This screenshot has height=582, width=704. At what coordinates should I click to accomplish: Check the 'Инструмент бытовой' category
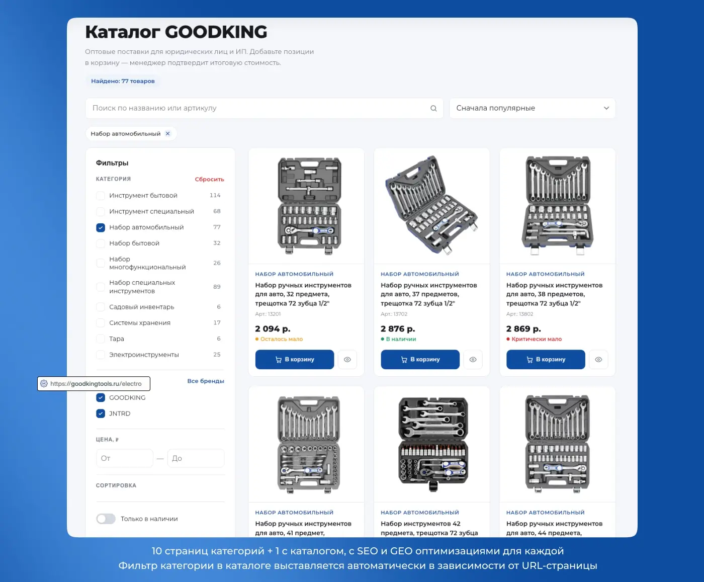pos(101,196)
